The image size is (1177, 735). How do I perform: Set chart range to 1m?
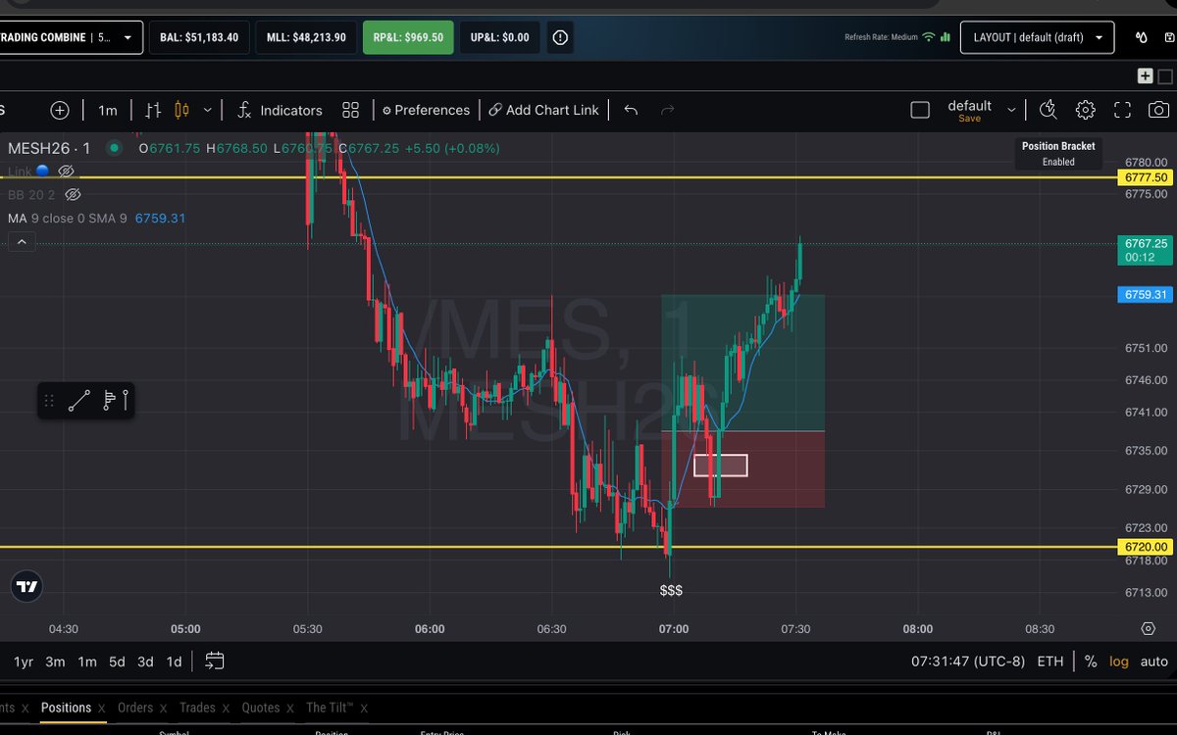coord(87,661)
